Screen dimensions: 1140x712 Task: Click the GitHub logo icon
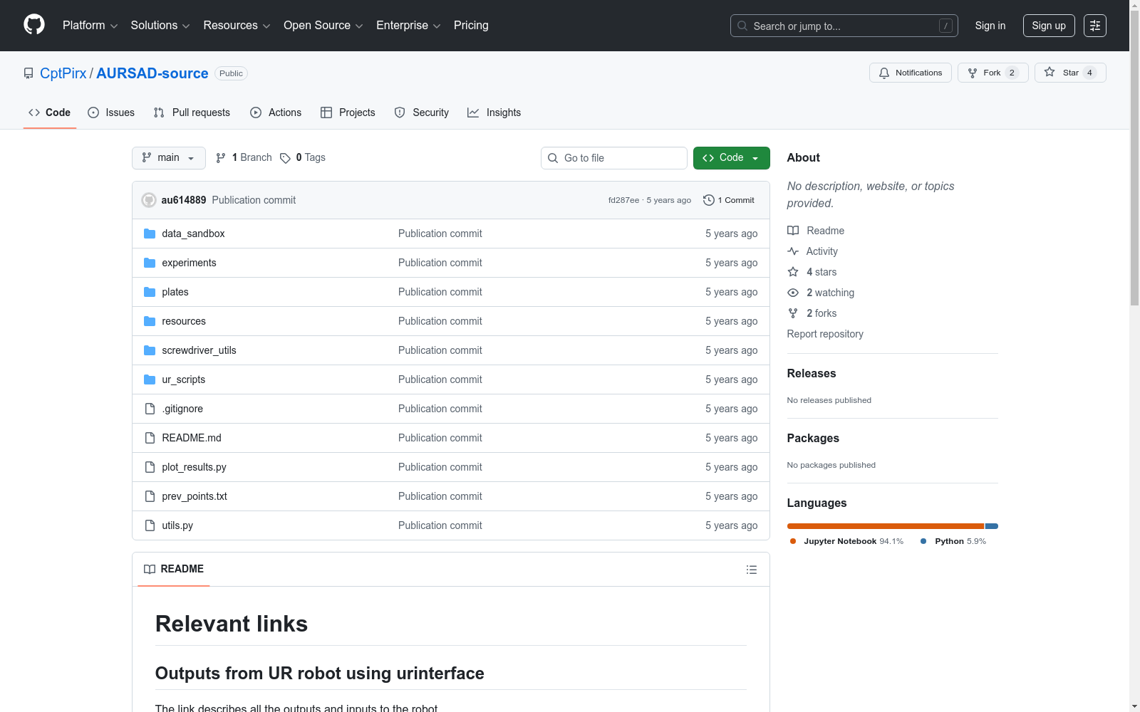pyautogui.click(x=34, y=25)
